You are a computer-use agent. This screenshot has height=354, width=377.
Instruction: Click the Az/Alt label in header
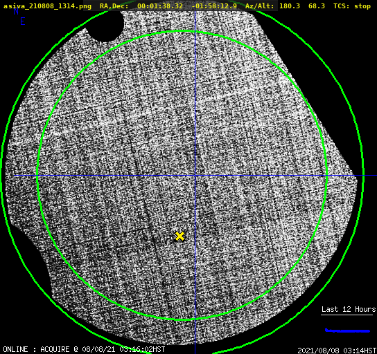[x=260, y=6]
